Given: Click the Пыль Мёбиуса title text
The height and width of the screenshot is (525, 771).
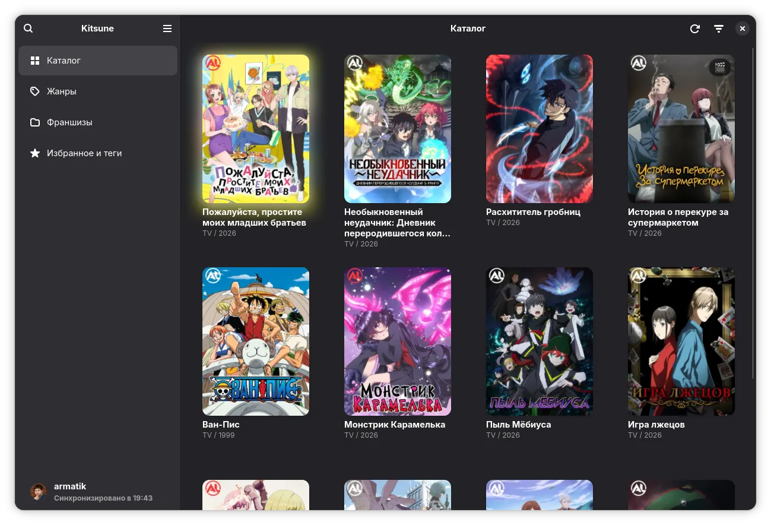Looking at the screenshot, I should [519, 425].
